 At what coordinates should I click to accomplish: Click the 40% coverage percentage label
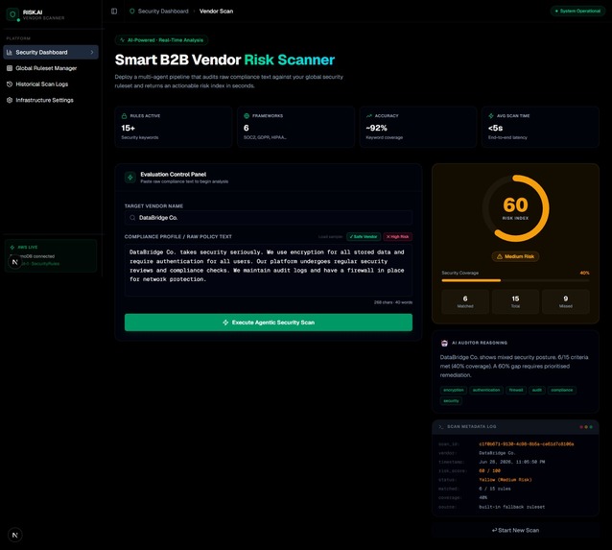[585, 273]
